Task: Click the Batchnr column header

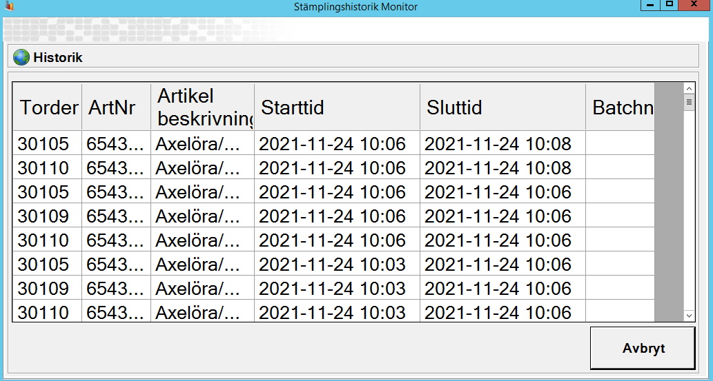Action: 620,107
